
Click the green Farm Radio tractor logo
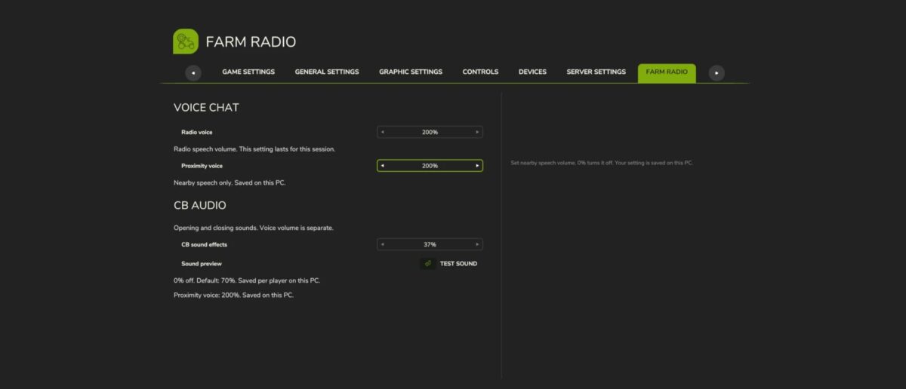(x=185, y=41)
